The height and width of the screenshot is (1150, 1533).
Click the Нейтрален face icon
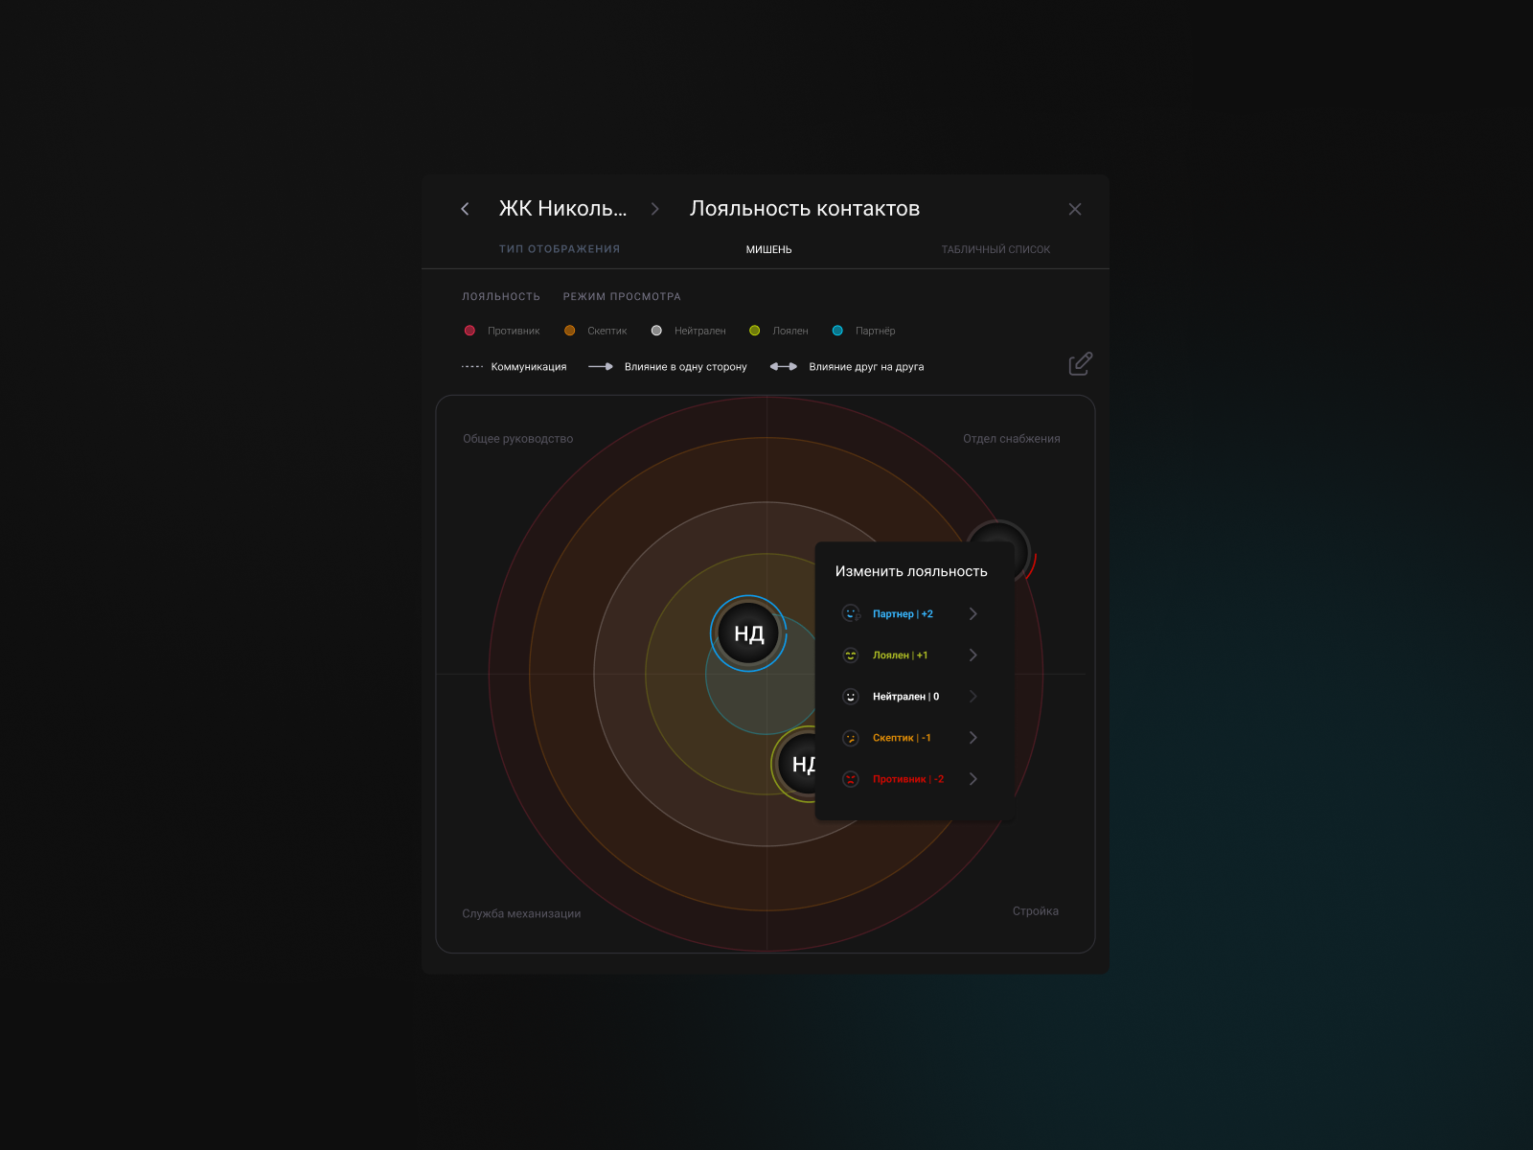point(851,697)
